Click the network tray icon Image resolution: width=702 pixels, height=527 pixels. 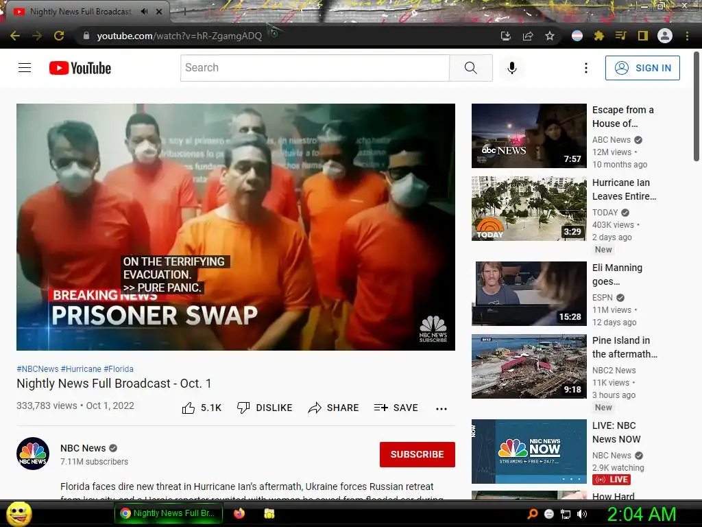pos(566,514)
